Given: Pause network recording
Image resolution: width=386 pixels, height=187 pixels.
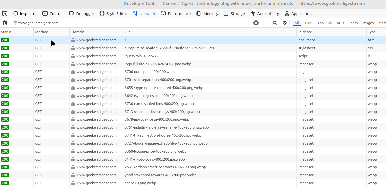Looking at the screenshot, I should point(266,23).
